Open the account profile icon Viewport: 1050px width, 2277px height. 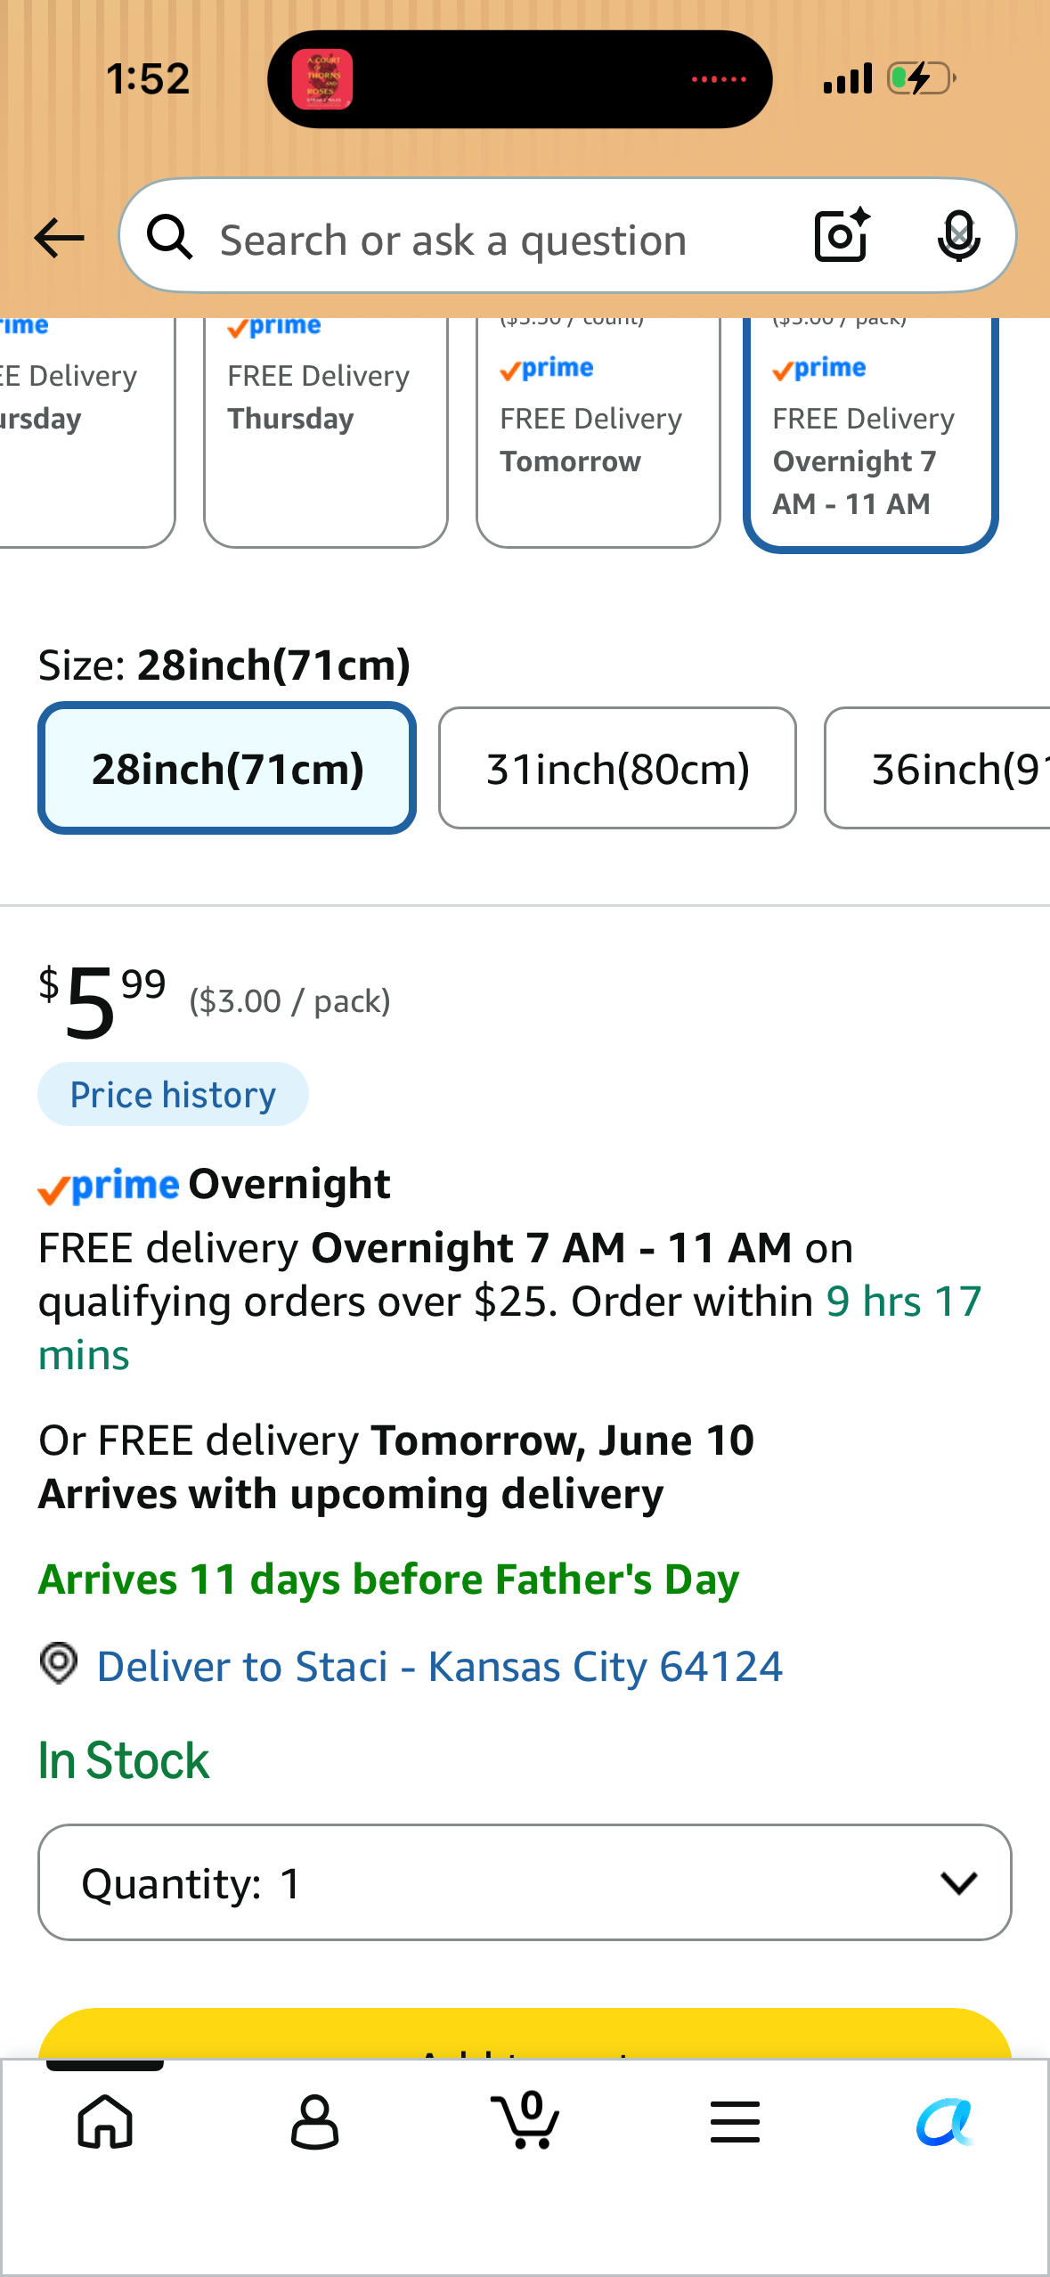coord(315,2121)
